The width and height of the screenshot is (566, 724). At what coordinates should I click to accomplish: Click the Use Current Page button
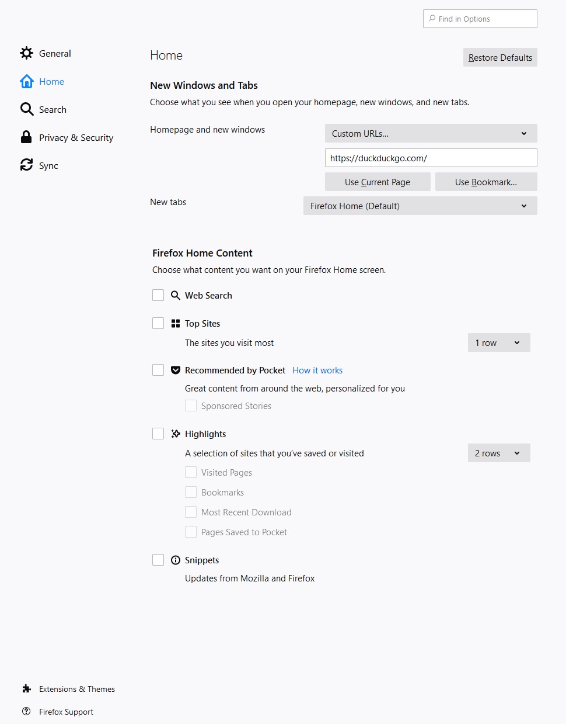378,182
